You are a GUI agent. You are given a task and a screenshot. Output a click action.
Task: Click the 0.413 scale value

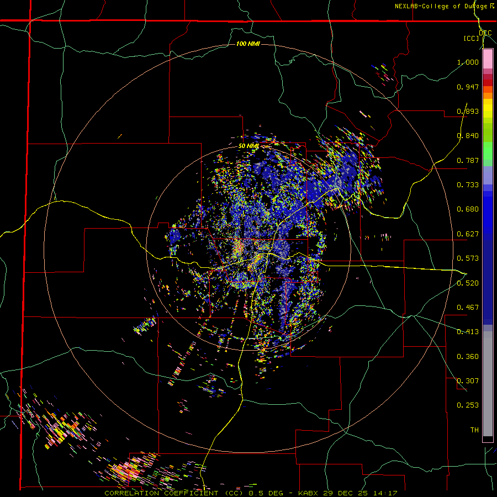[x=468, y=332]
